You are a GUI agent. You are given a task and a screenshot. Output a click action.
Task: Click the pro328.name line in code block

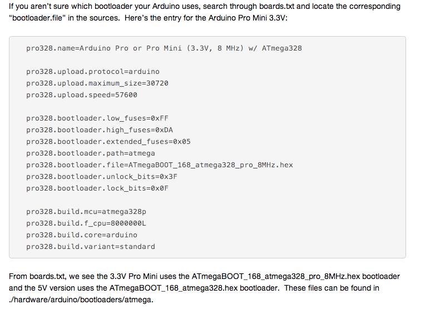pyautogui.click(x=164, y=48)
